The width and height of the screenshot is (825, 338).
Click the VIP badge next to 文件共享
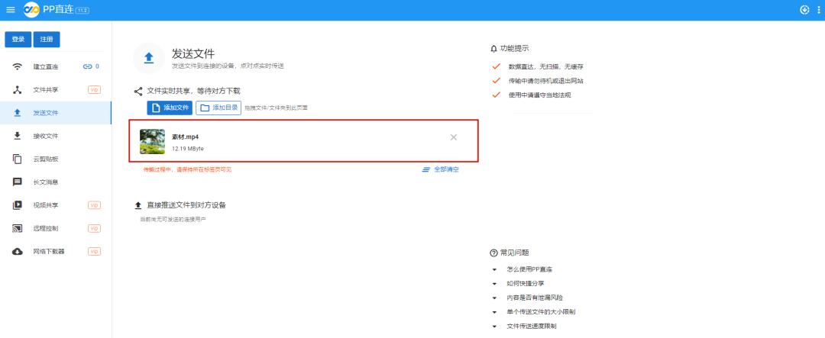pyautogui.click(x=94, y=90)
